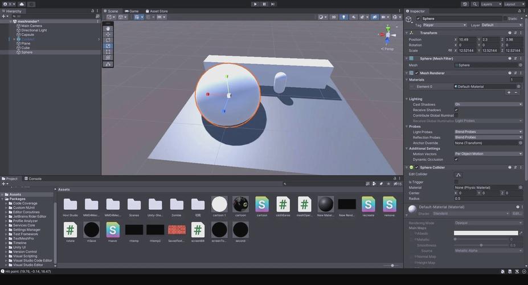Viewport: 528px width, 285px height.
Task: Toggle Sphere object active checkbox
Action: 418,19
